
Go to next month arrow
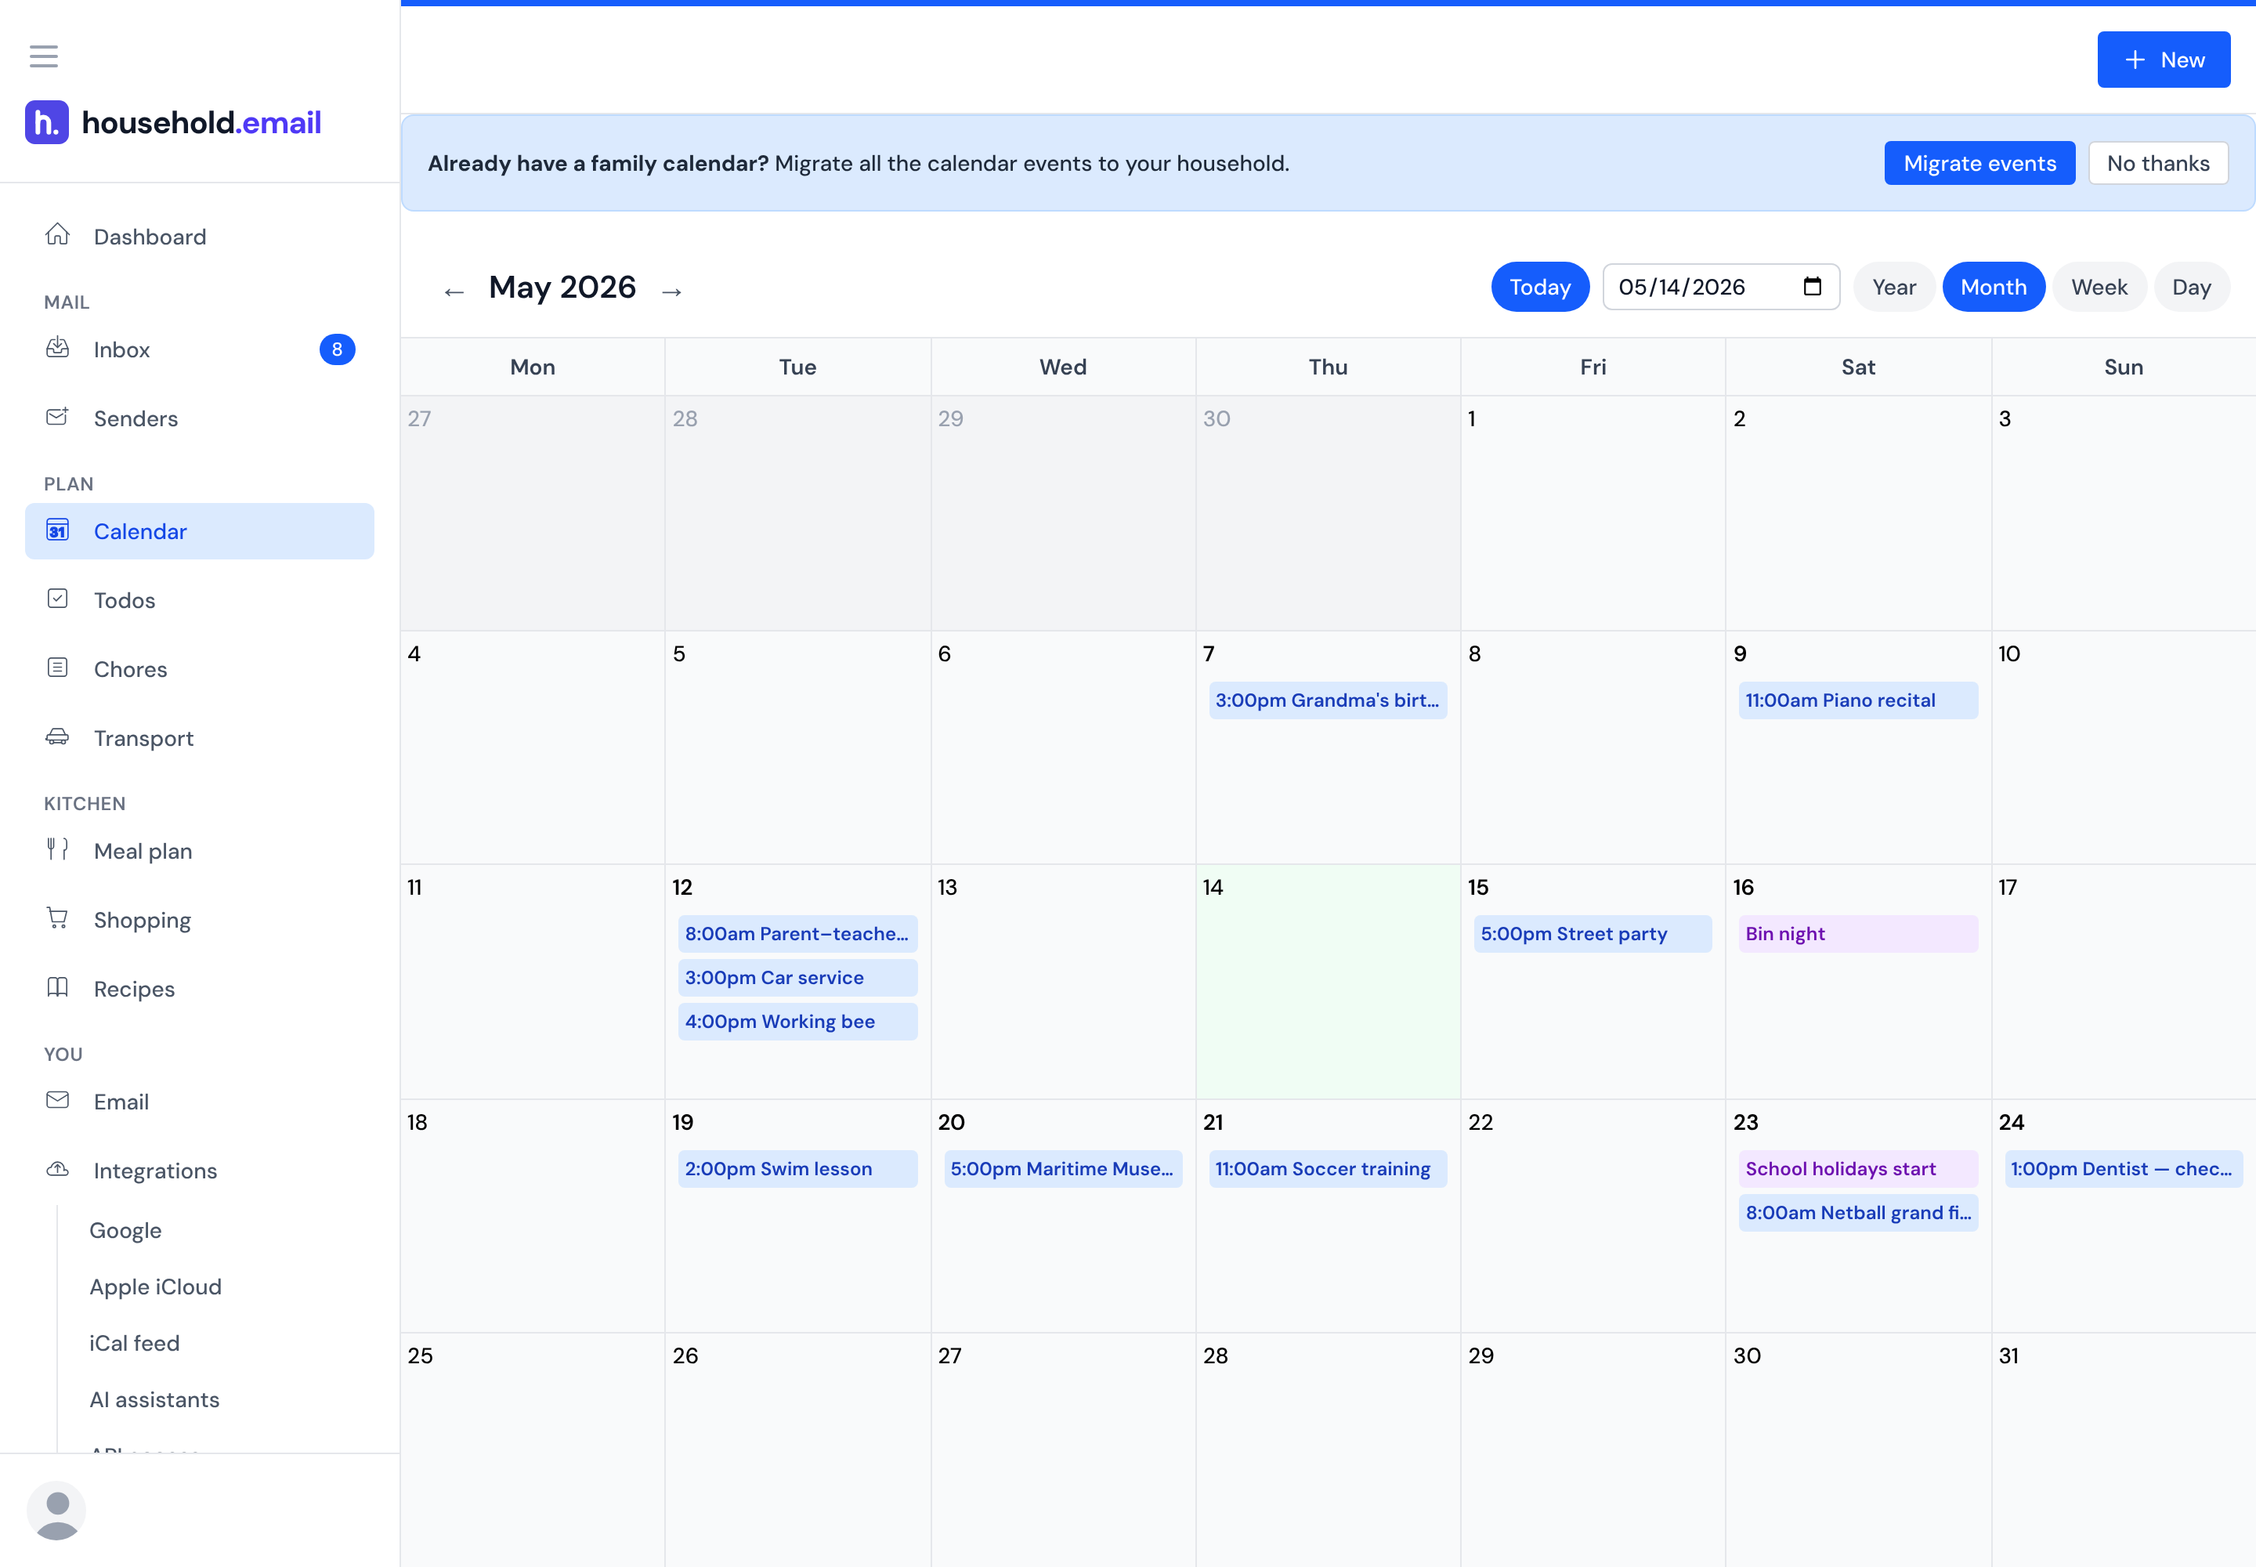(671, 291)
